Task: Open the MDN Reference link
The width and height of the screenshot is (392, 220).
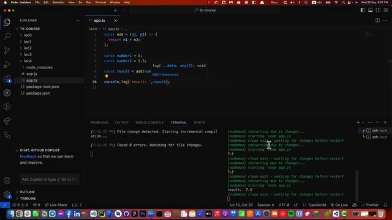Action: point(165,75)
